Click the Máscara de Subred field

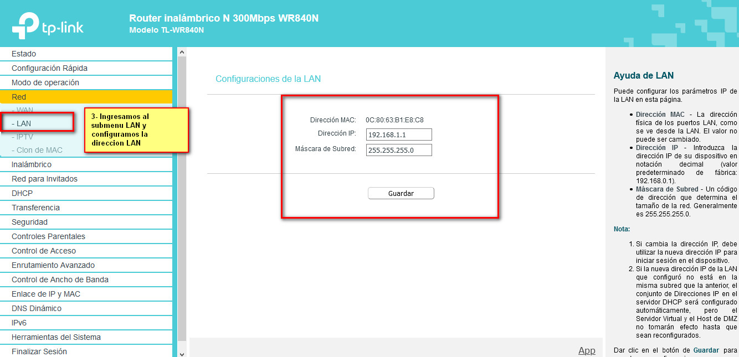tap(398, 150)
